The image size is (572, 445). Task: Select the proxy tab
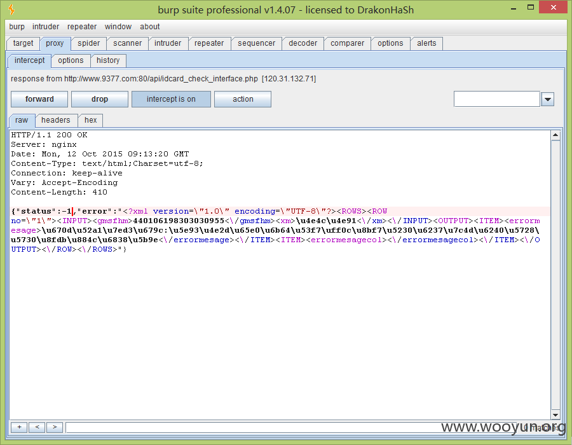click(55, 43)
